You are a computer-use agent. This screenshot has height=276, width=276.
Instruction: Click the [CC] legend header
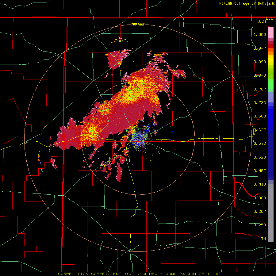point(262,21)
